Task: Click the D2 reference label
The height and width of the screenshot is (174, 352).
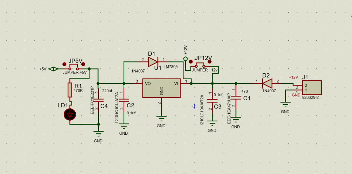Action: 266,75
